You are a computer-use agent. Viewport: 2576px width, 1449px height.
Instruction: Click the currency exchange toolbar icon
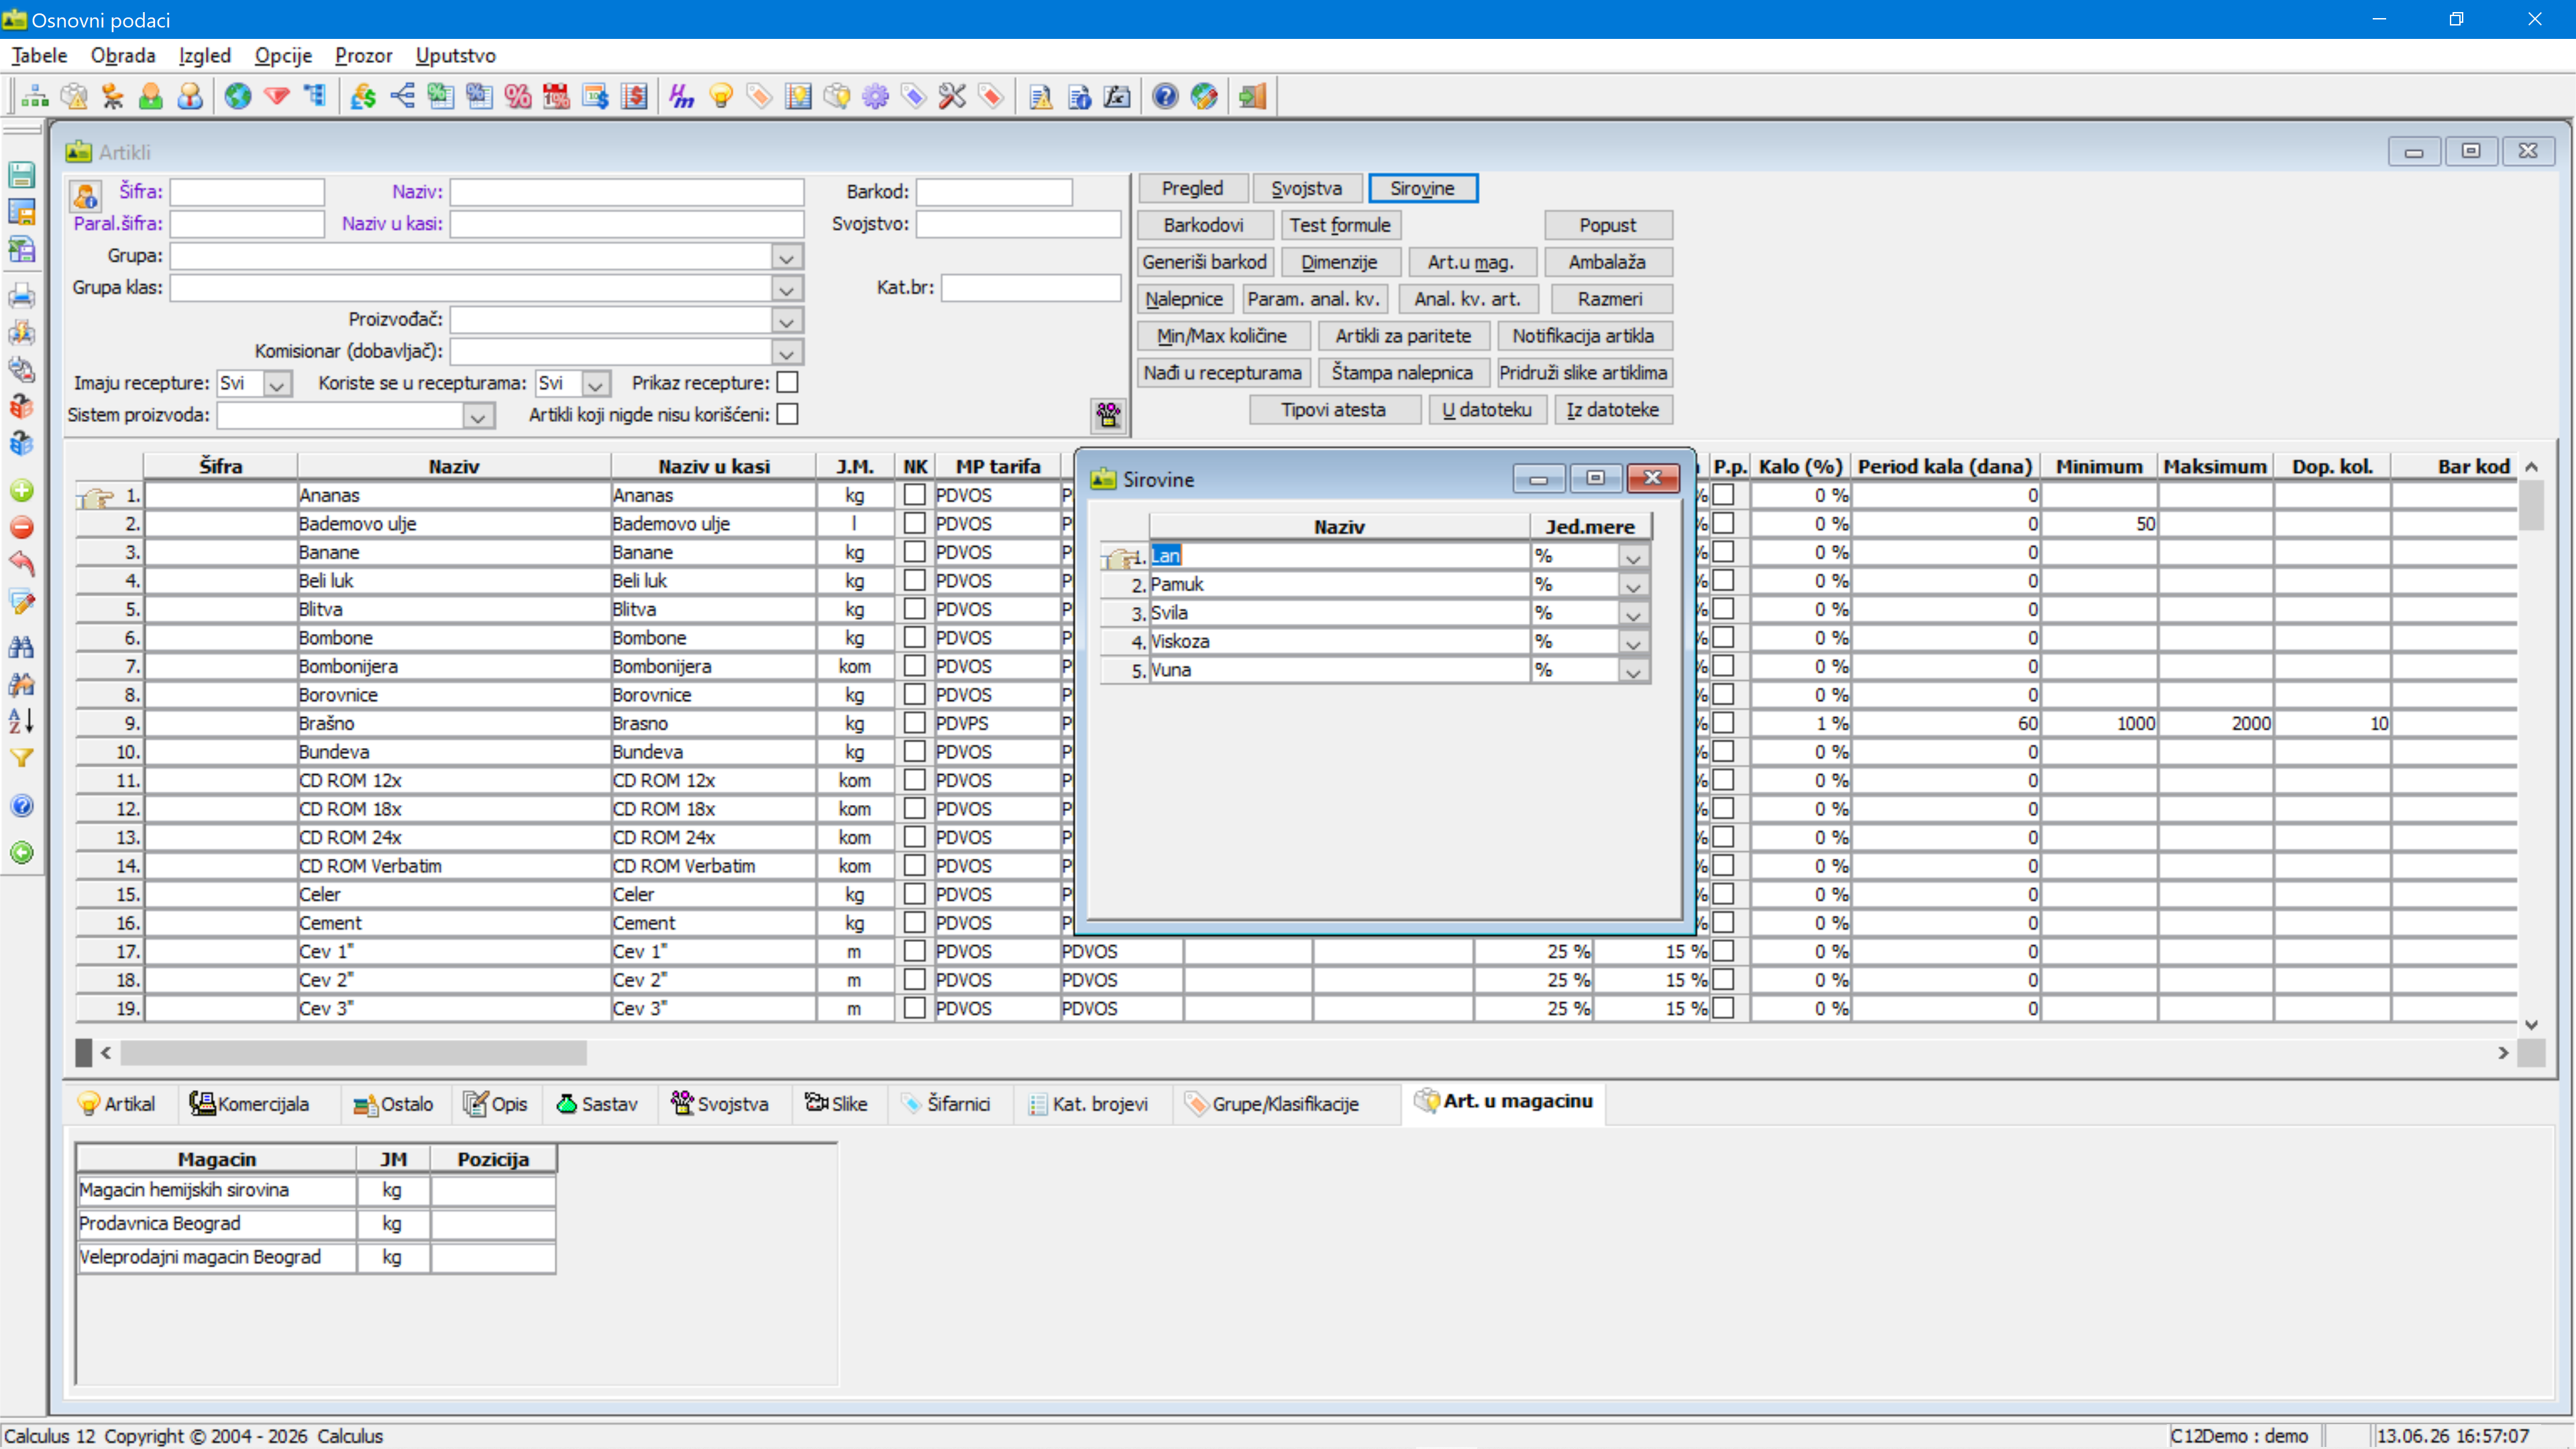(363, 96)
